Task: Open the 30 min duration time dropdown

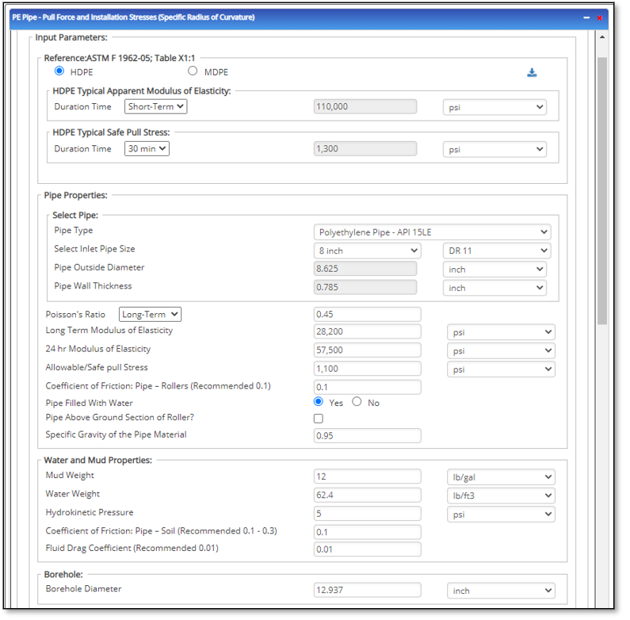Action: click(147, 148)
